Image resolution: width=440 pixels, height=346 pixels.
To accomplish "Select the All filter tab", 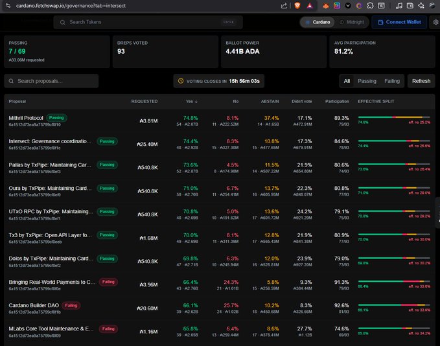I will click(347, 81).
